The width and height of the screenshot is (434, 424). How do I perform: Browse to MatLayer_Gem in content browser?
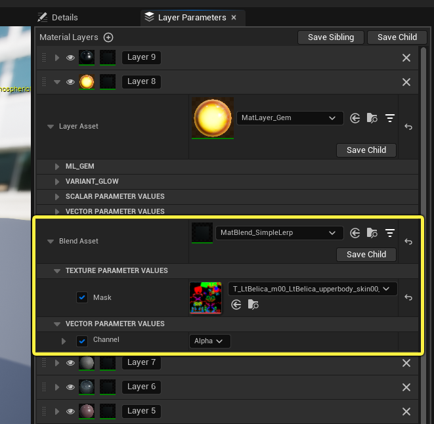pos(372,118)
